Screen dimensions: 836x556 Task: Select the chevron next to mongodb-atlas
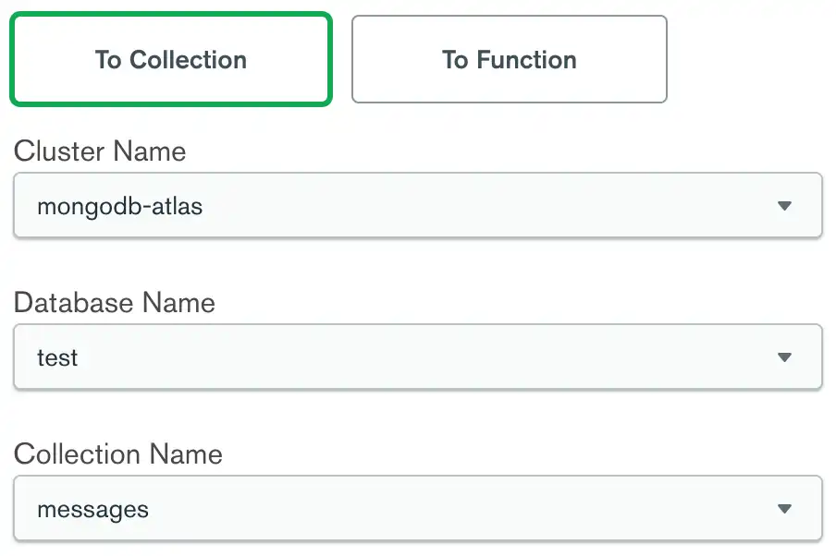coord(784,206)
